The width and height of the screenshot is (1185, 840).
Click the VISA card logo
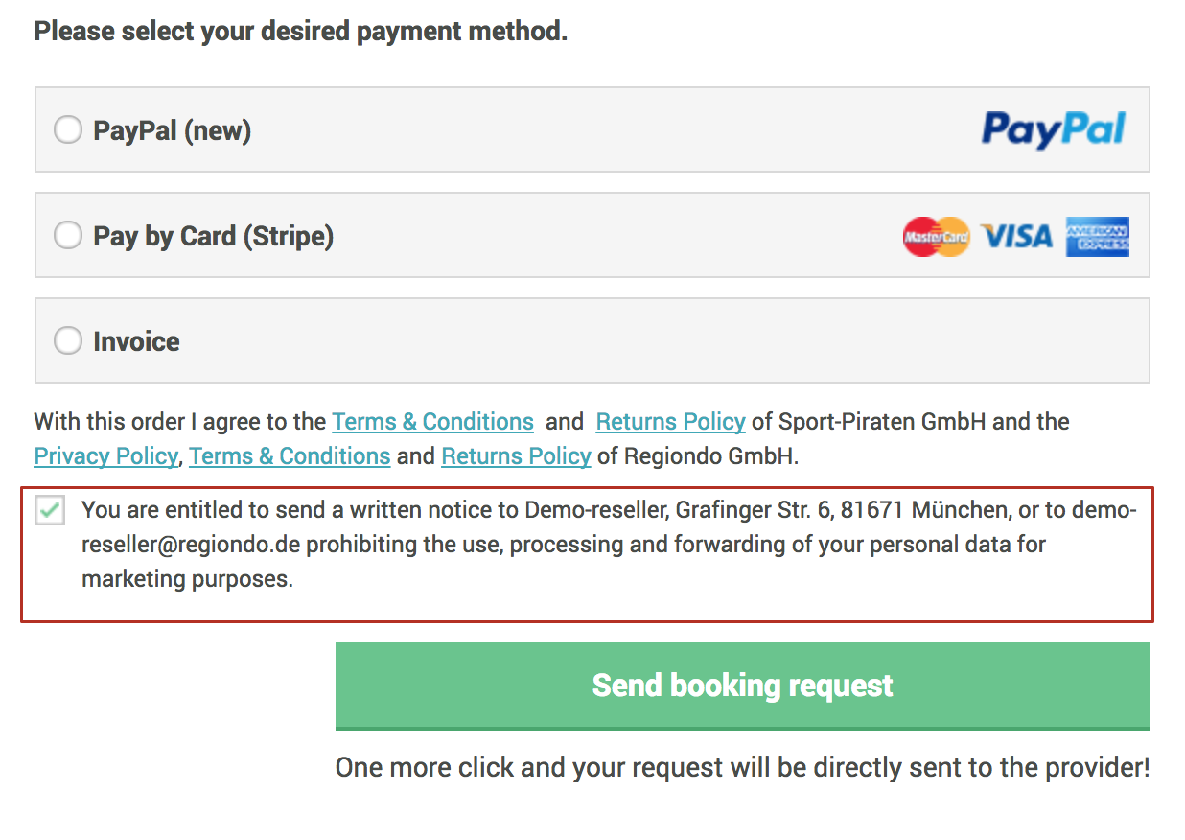(1017, 236)
